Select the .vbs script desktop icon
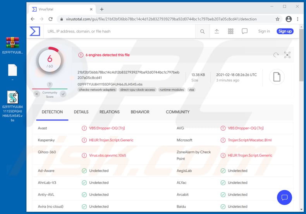The image size is (306, 214). coord(12,106)
